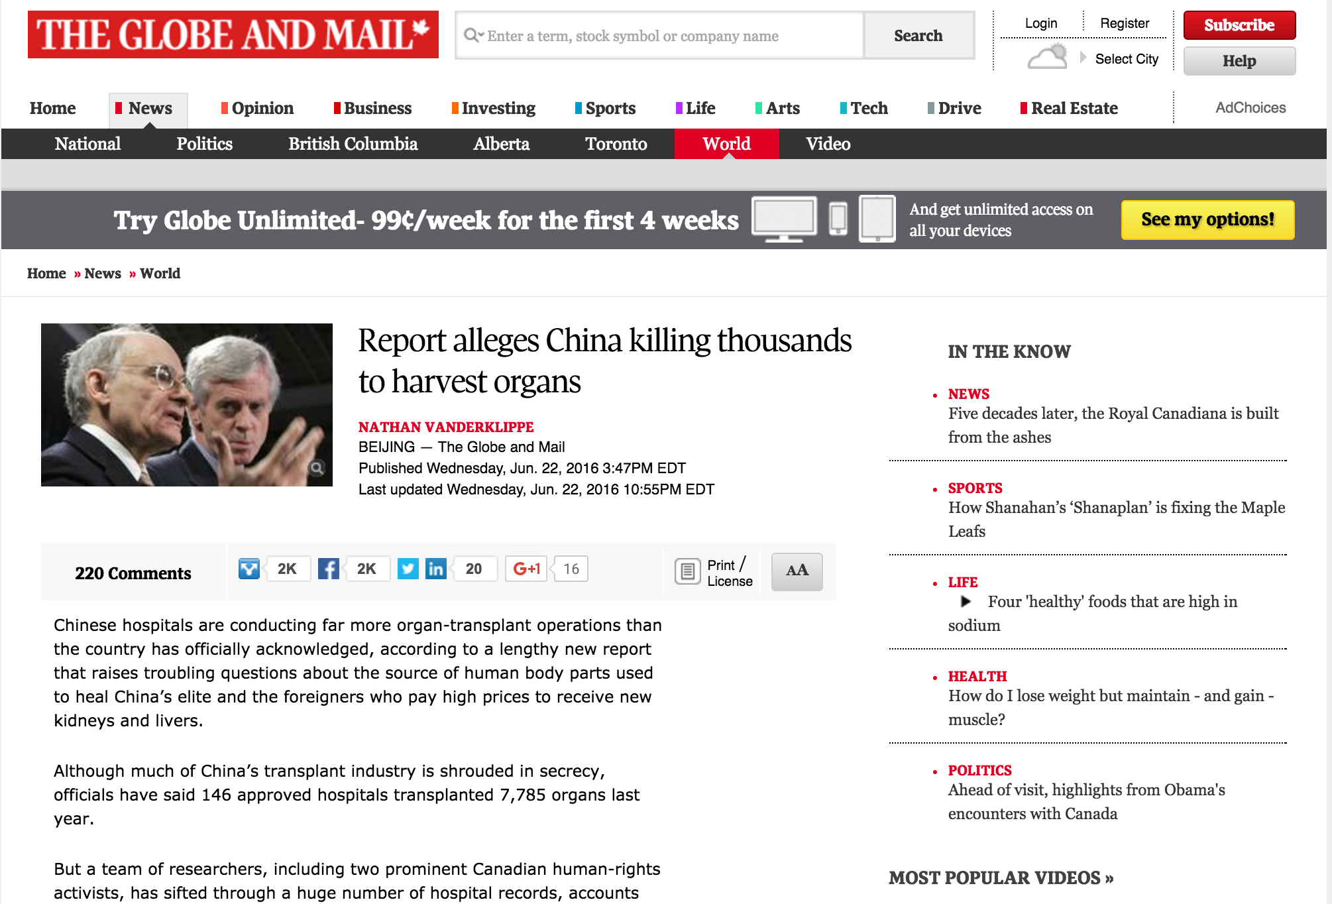
Task: Click the AA text size button
Action: tap(797, 571)
